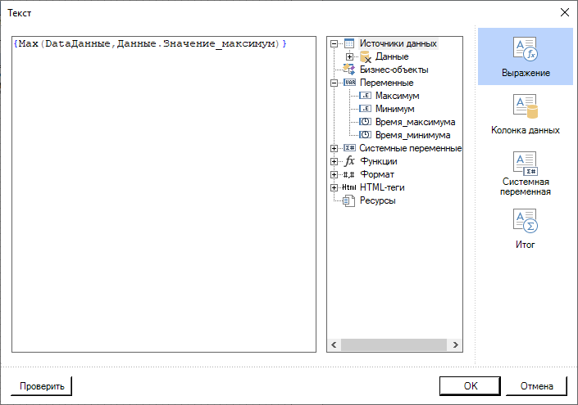Select the Формат tree label

[377, 174]
